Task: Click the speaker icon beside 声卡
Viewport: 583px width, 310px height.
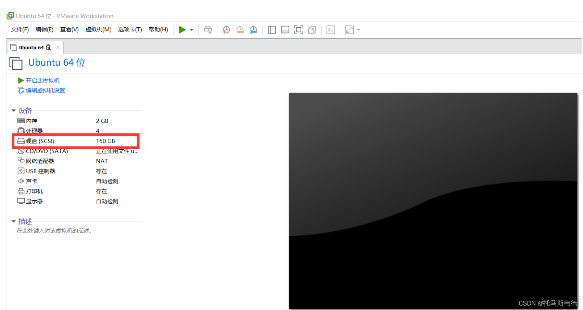Action: click(x=21, y=181)
